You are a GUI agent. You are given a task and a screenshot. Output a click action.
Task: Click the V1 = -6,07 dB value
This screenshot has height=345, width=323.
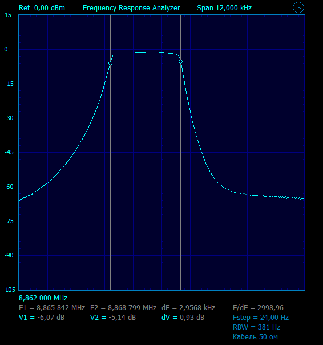pos(42,318)
